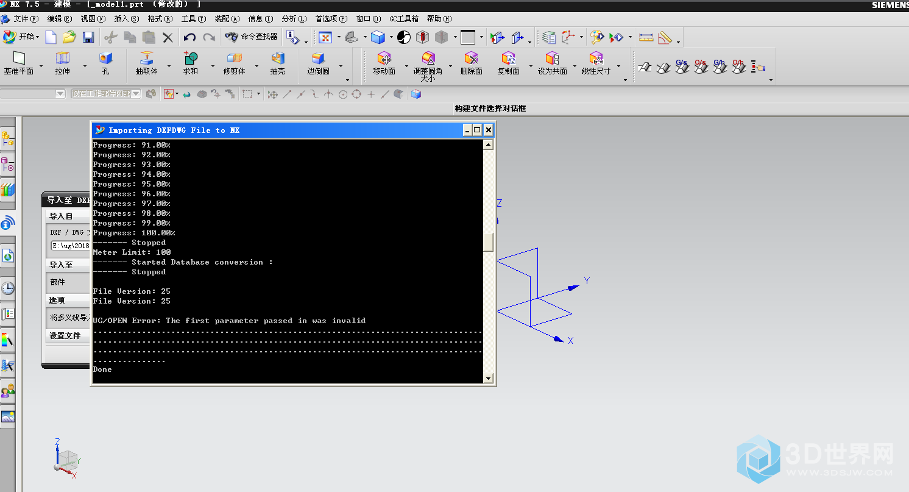Open the Internet Explorer sidebar tab
Screen dimensions: 909x492
click(7, 257)
